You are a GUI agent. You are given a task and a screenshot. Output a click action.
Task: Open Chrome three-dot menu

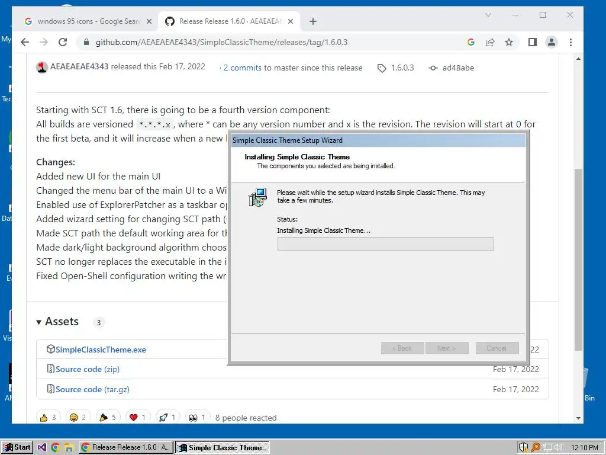(x=571, y=42)
